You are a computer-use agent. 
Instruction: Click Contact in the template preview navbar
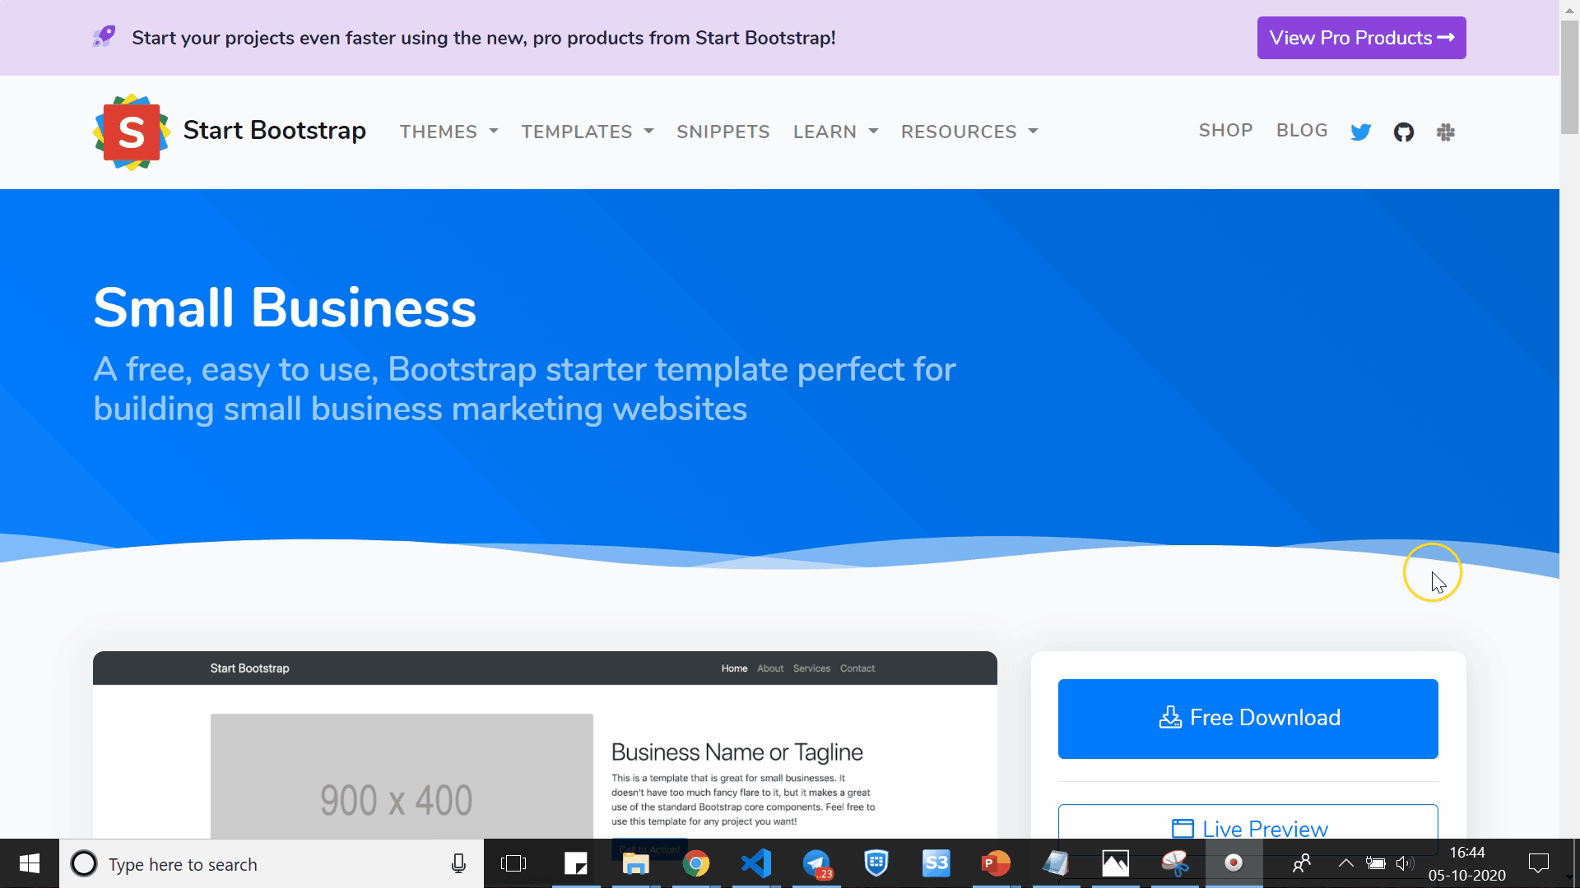(x=857, y=668)
